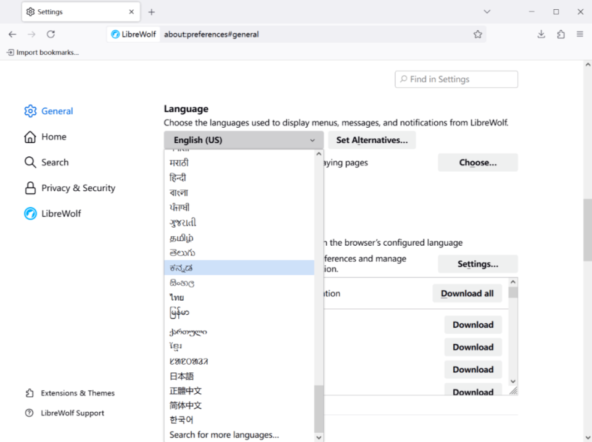Select 正體中文 from the language list
This screenshot has width=592, height=442.
pyautogui.click(x=239, y=391)
